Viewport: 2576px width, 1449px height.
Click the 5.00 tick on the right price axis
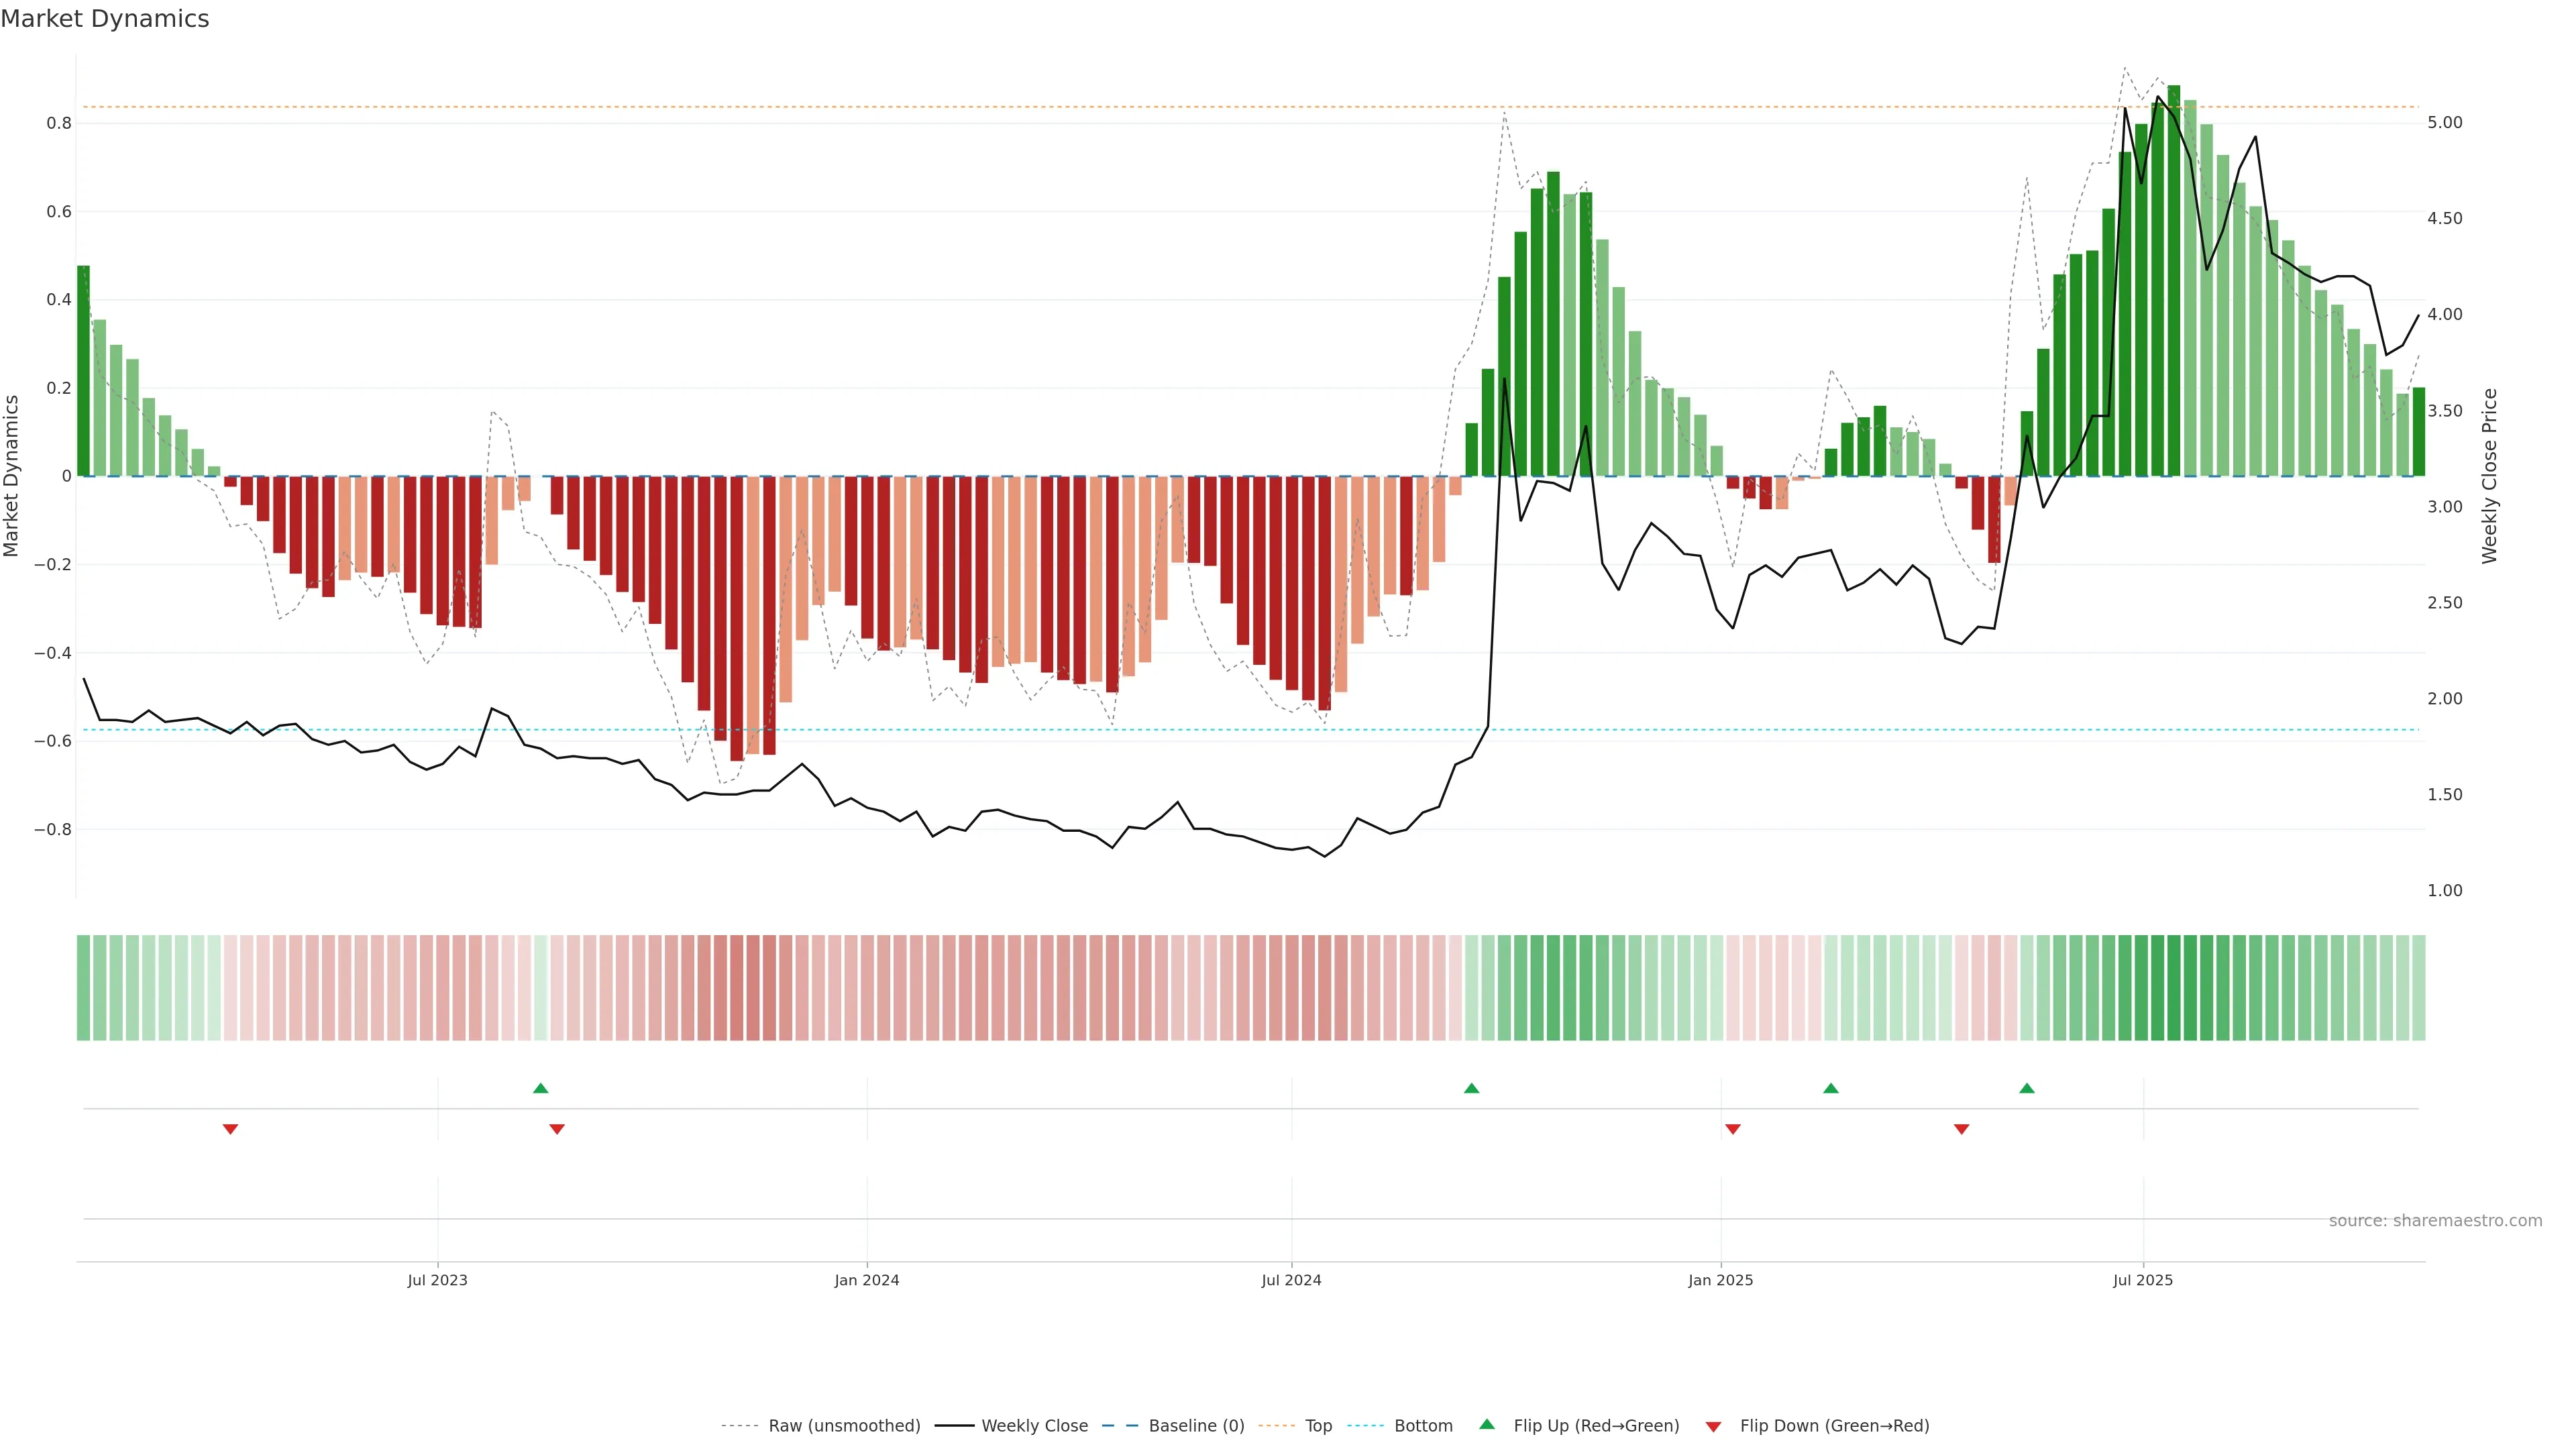coord(2445,122)
